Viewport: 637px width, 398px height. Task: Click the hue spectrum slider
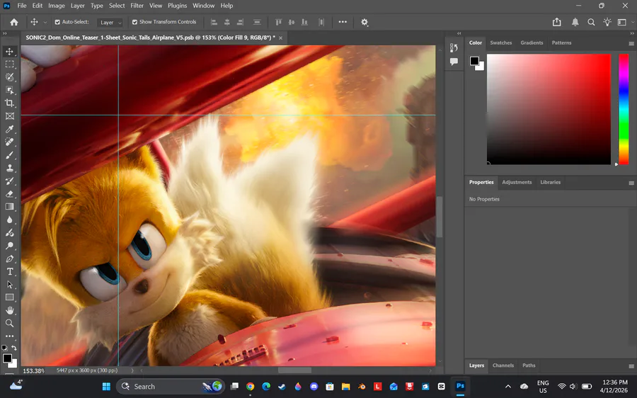coord(624,108)
